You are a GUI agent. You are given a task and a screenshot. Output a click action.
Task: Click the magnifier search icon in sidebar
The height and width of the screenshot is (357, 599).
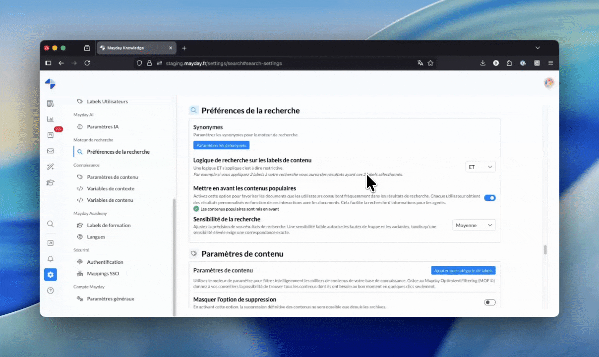[50, 224]
